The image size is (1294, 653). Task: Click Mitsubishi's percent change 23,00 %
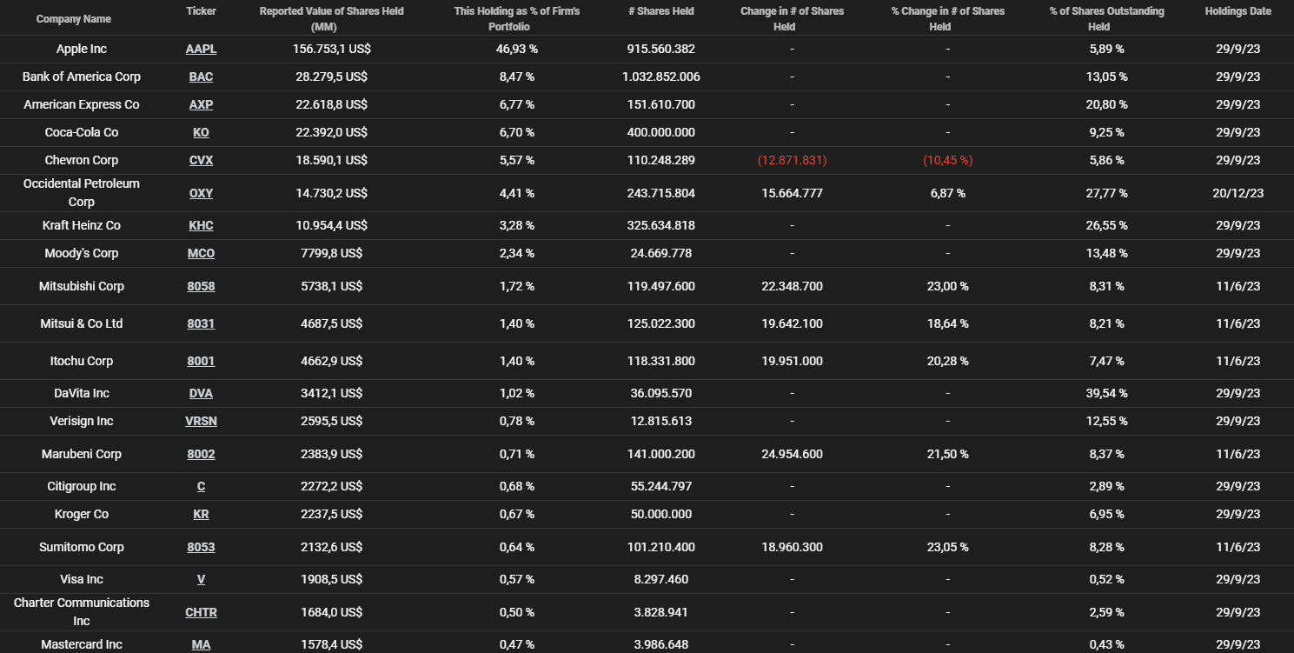[947, 286]
